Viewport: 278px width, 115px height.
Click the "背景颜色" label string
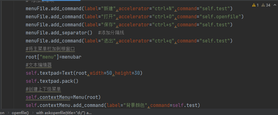tap(136, 105)
